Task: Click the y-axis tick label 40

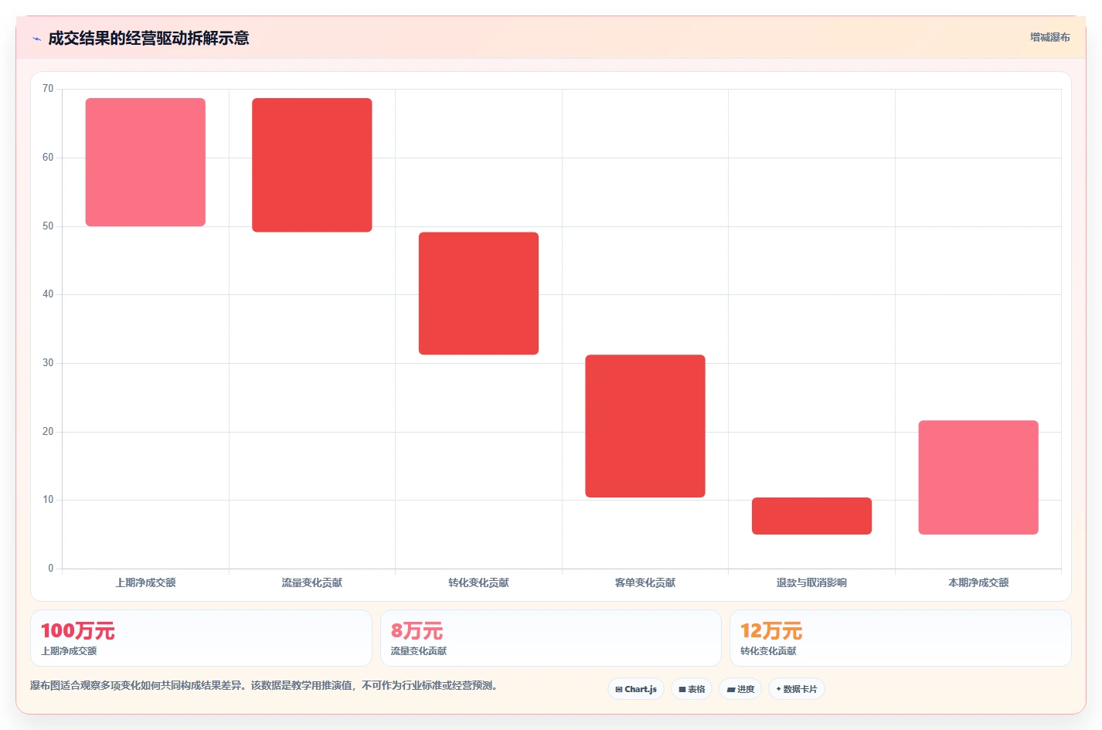Action: (x=48, y=294)
